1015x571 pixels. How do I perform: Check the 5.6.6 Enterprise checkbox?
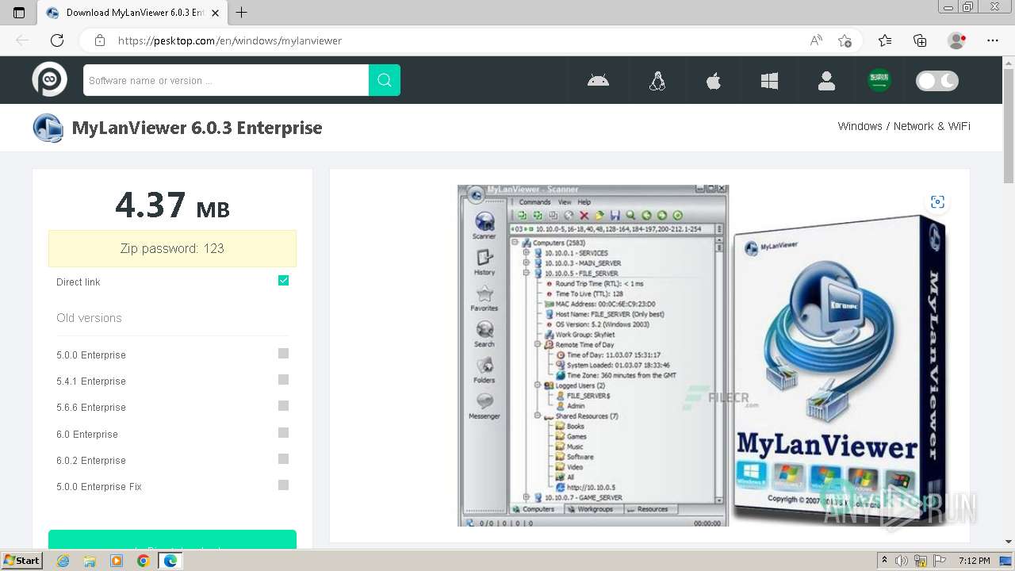[283, 406]
